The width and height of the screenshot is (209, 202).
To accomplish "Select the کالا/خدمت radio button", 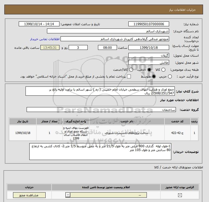I will pyautogui.click(x=131, y=70).
